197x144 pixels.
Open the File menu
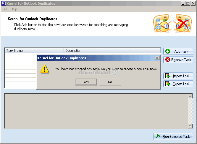[x=5, y=9]
